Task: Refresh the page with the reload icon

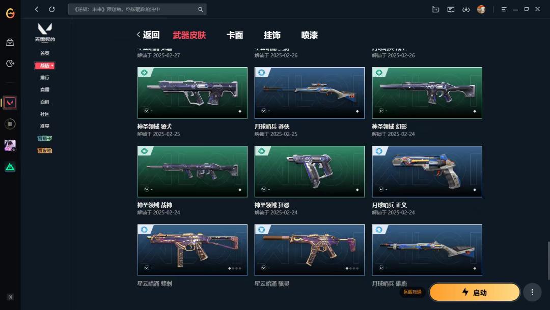Action: point(52,10)
